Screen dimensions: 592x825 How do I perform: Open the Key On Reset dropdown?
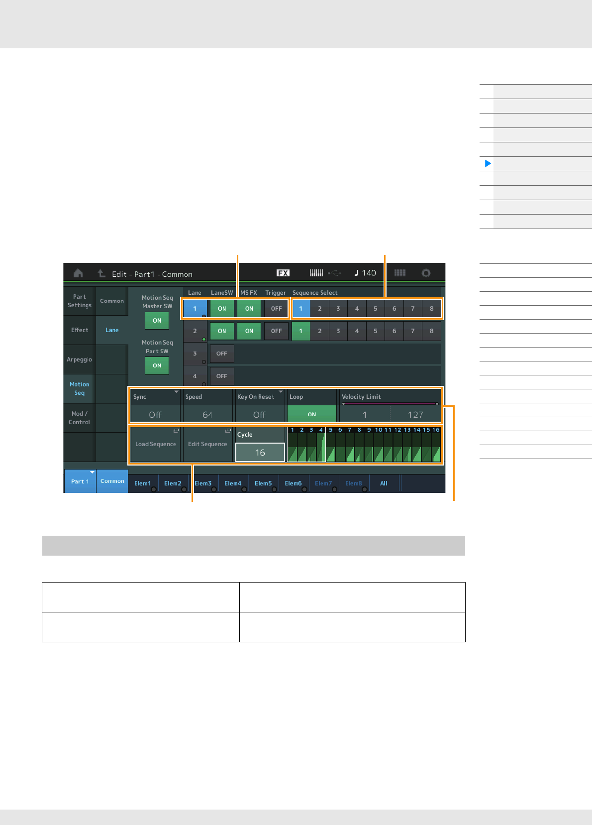click(x=259, y=406)
